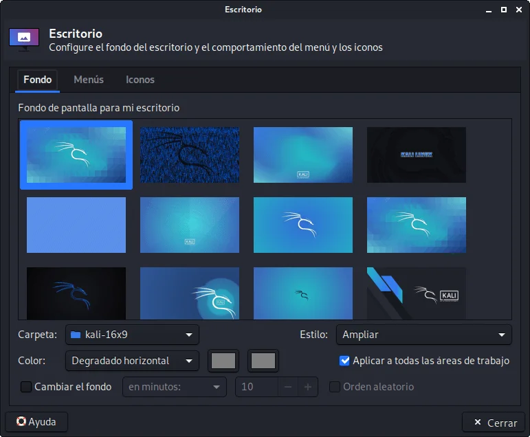
Task: Select the dark wallpaper with blue diagonal stripes
Action: click(417, 293)
